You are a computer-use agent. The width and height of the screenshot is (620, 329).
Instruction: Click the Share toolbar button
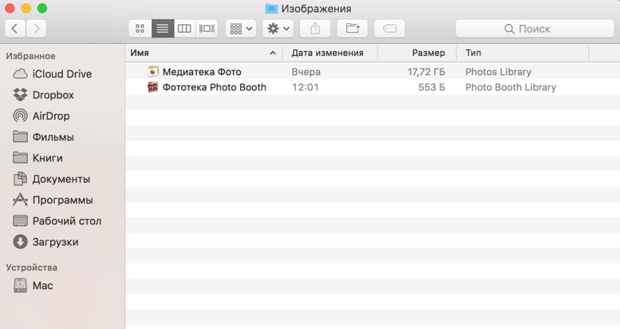[x=315, y=29]
